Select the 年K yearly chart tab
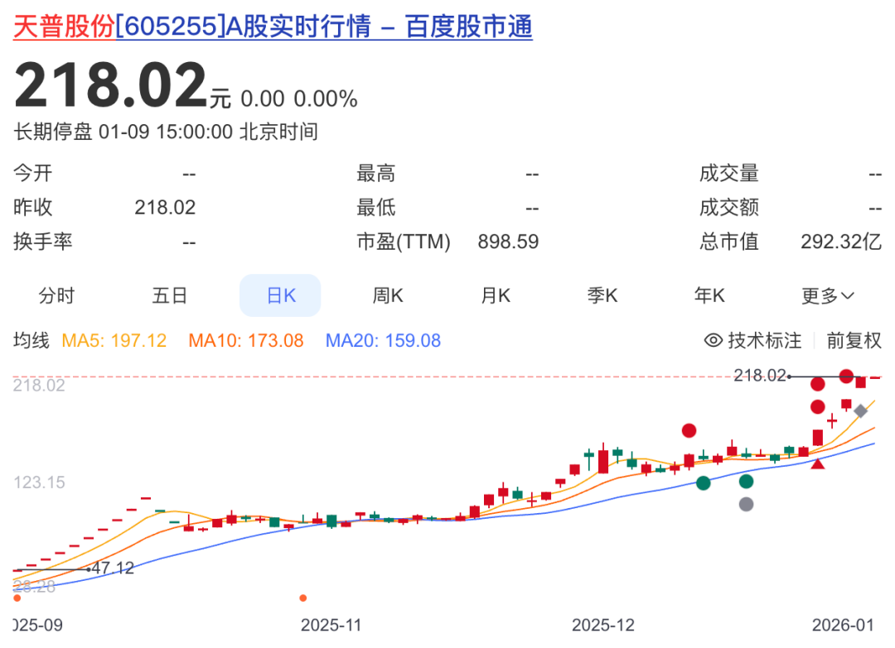Viewport: 895px width, 648px height. click(x=709, y=295)
